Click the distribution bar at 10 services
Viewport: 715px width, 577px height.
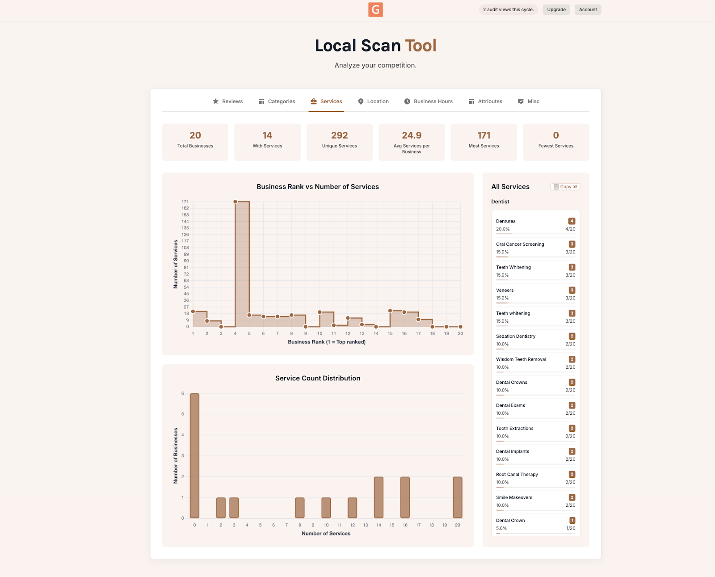pos(326,508)
